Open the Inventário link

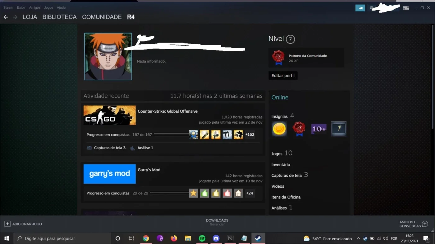pyautogui.click(x=281, y=164)
